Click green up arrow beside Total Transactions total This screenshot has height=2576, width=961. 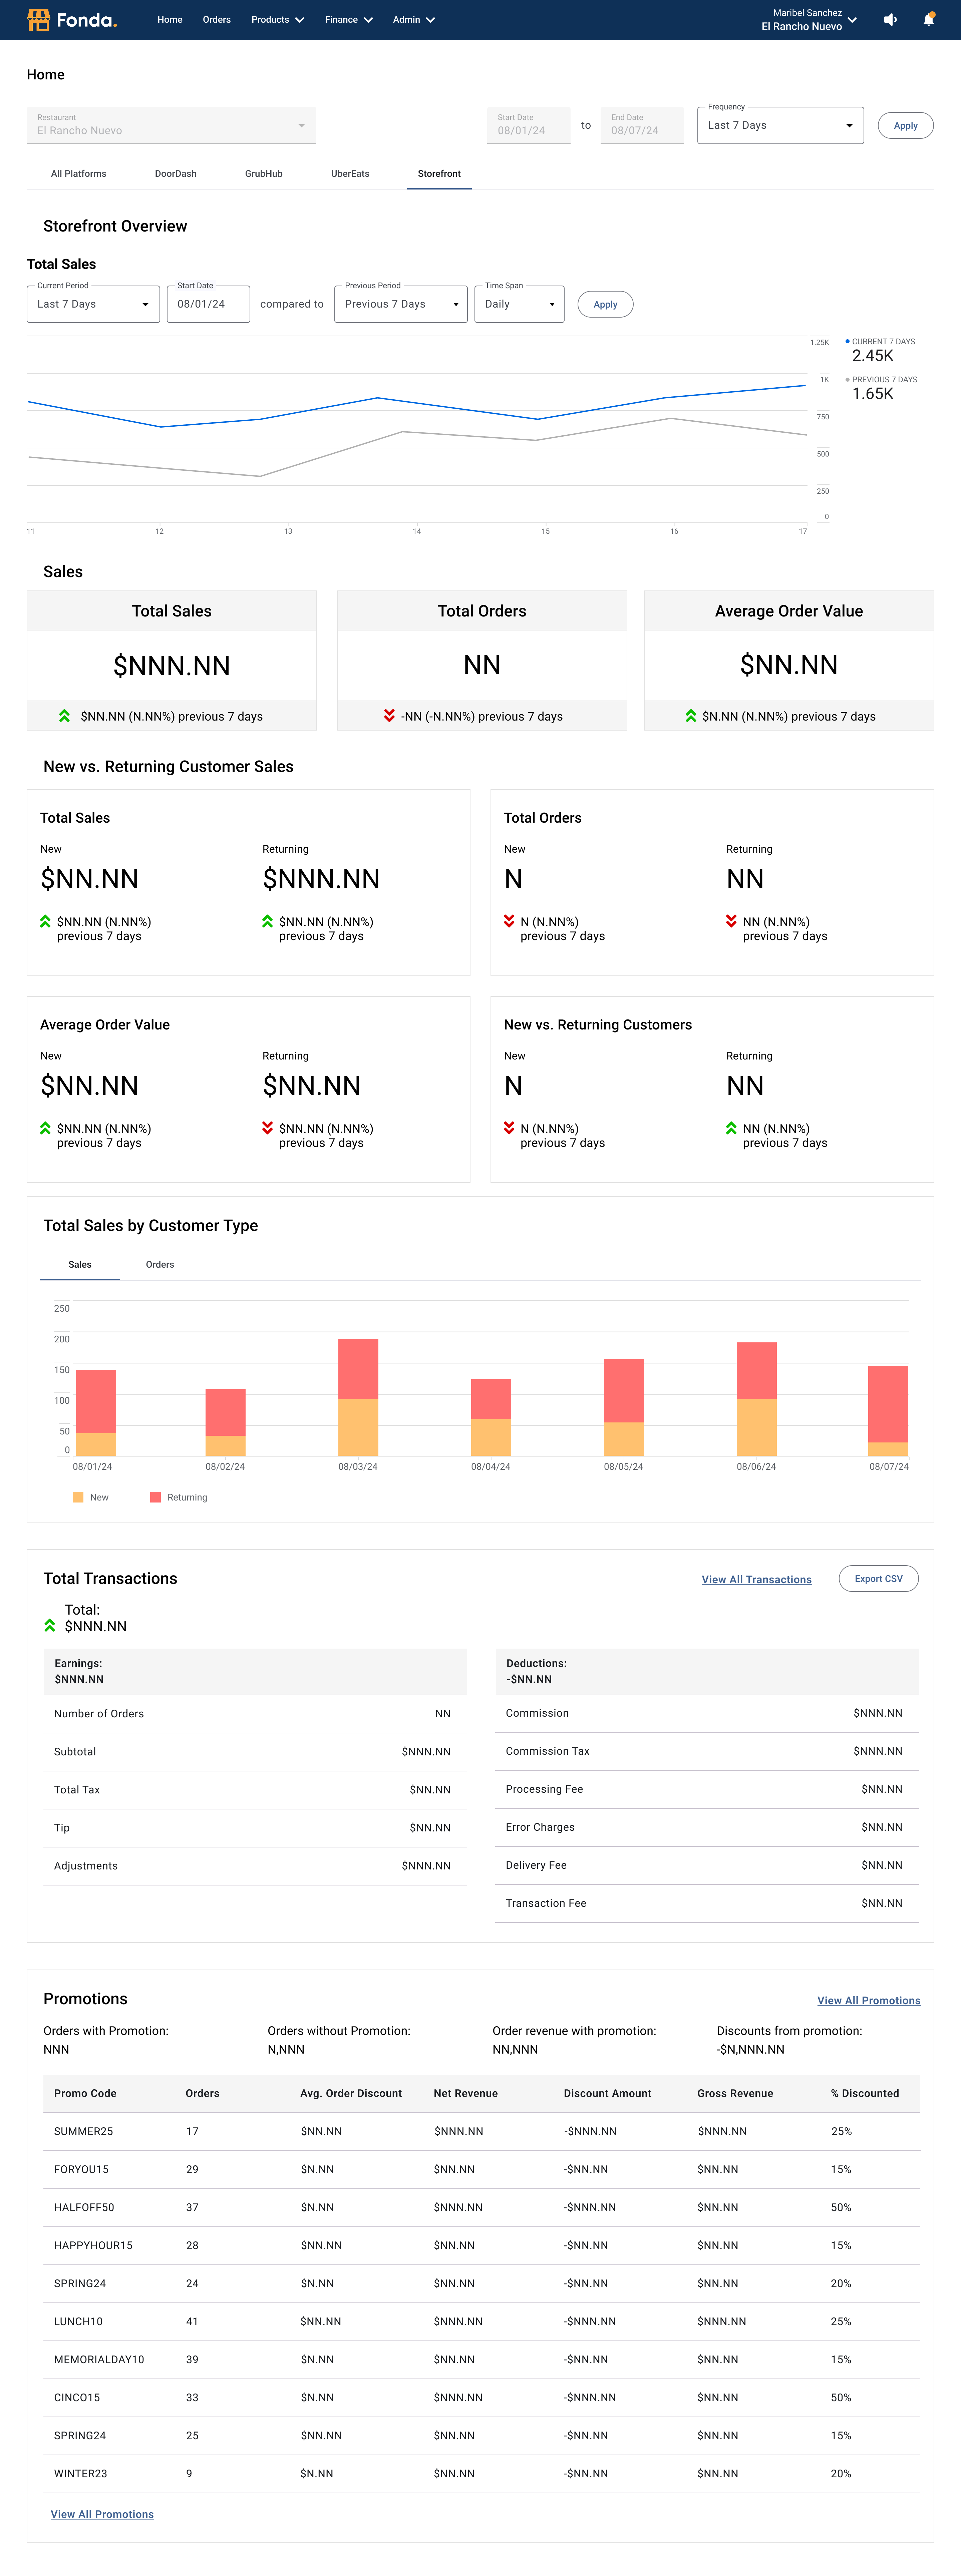pyautogui.click(x=50, y=1625)
